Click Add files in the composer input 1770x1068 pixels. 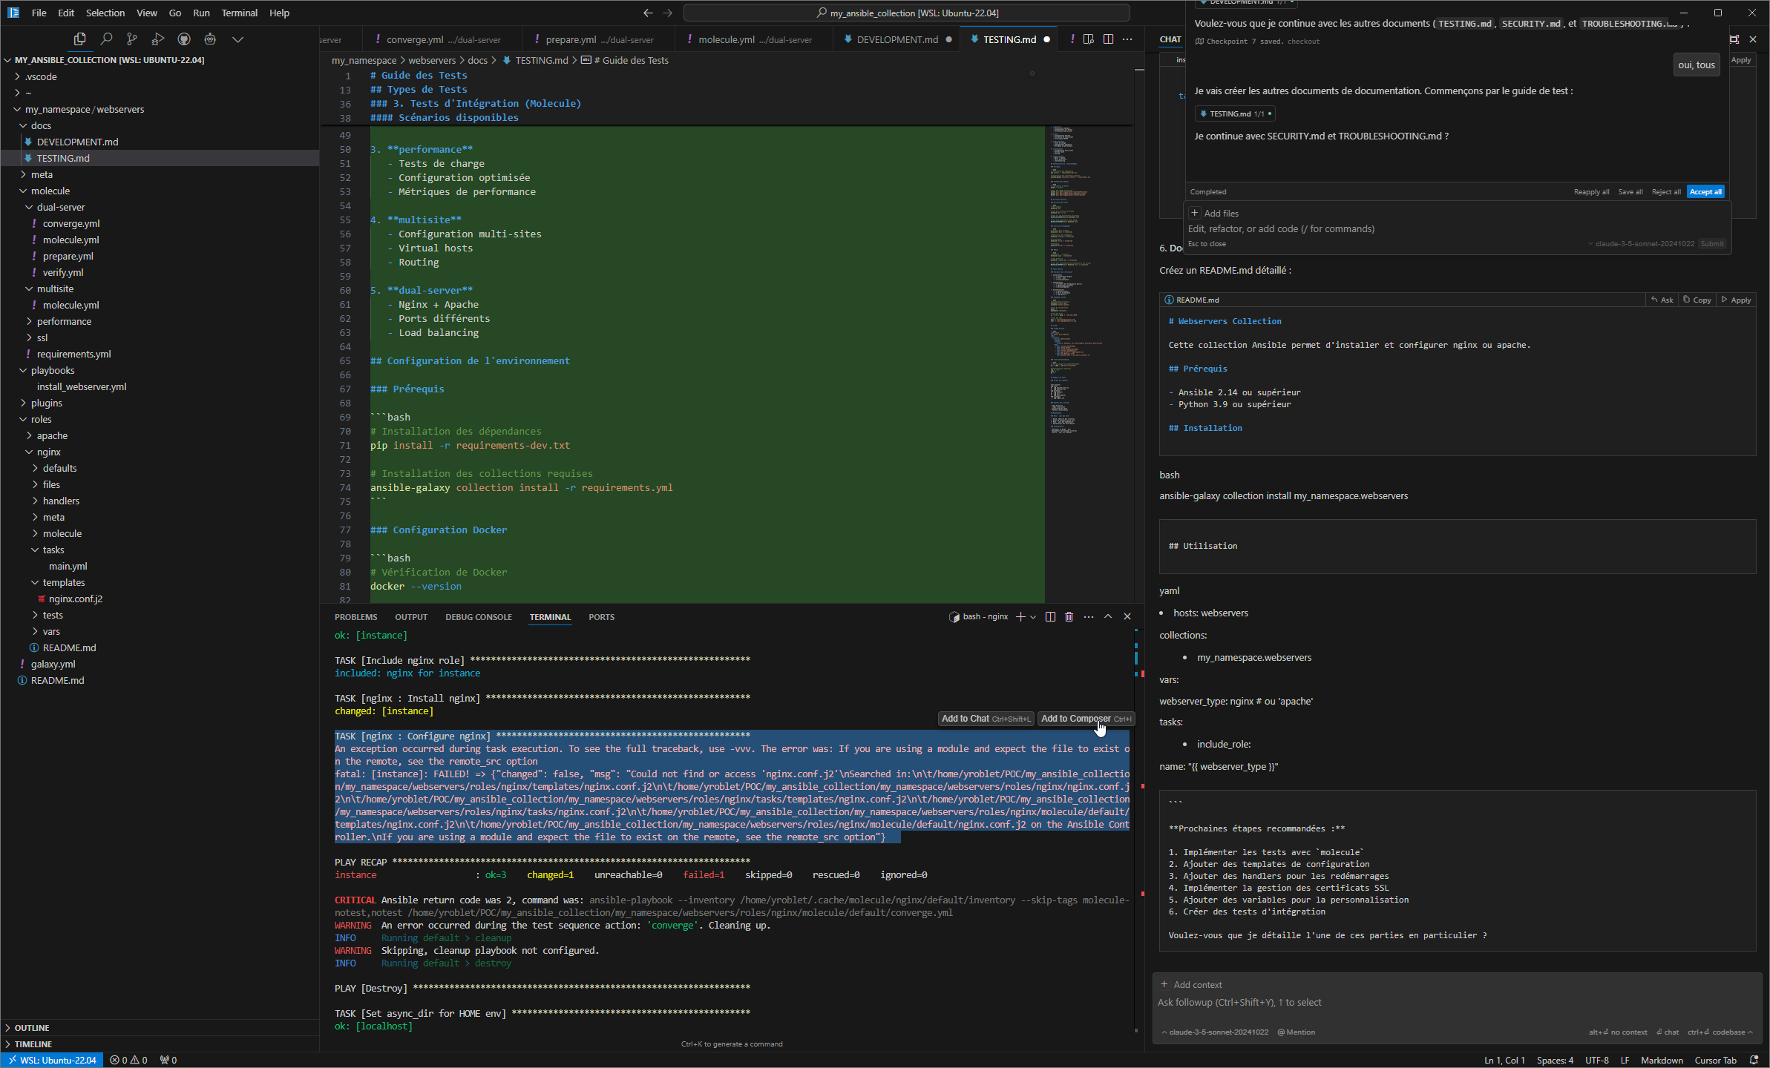pyautogui.click(x=1215, y=213)
